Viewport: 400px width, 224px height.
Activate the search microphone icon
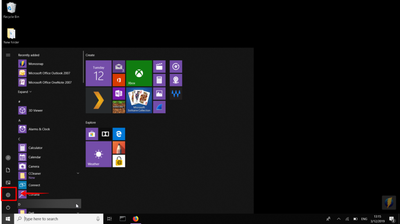click(x=98, y=219)
